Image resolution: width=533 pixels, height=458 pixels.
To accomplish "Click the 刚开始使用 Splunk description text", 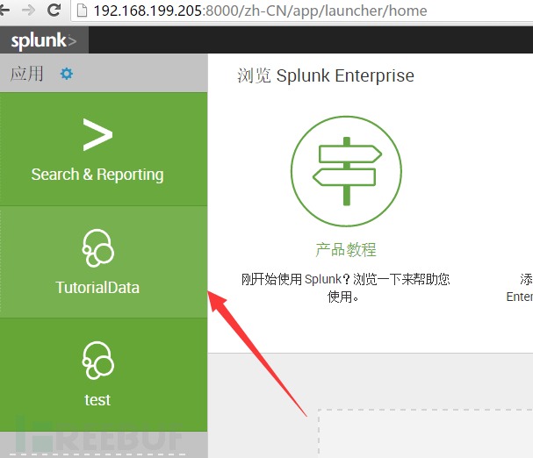I will (345, 288).
